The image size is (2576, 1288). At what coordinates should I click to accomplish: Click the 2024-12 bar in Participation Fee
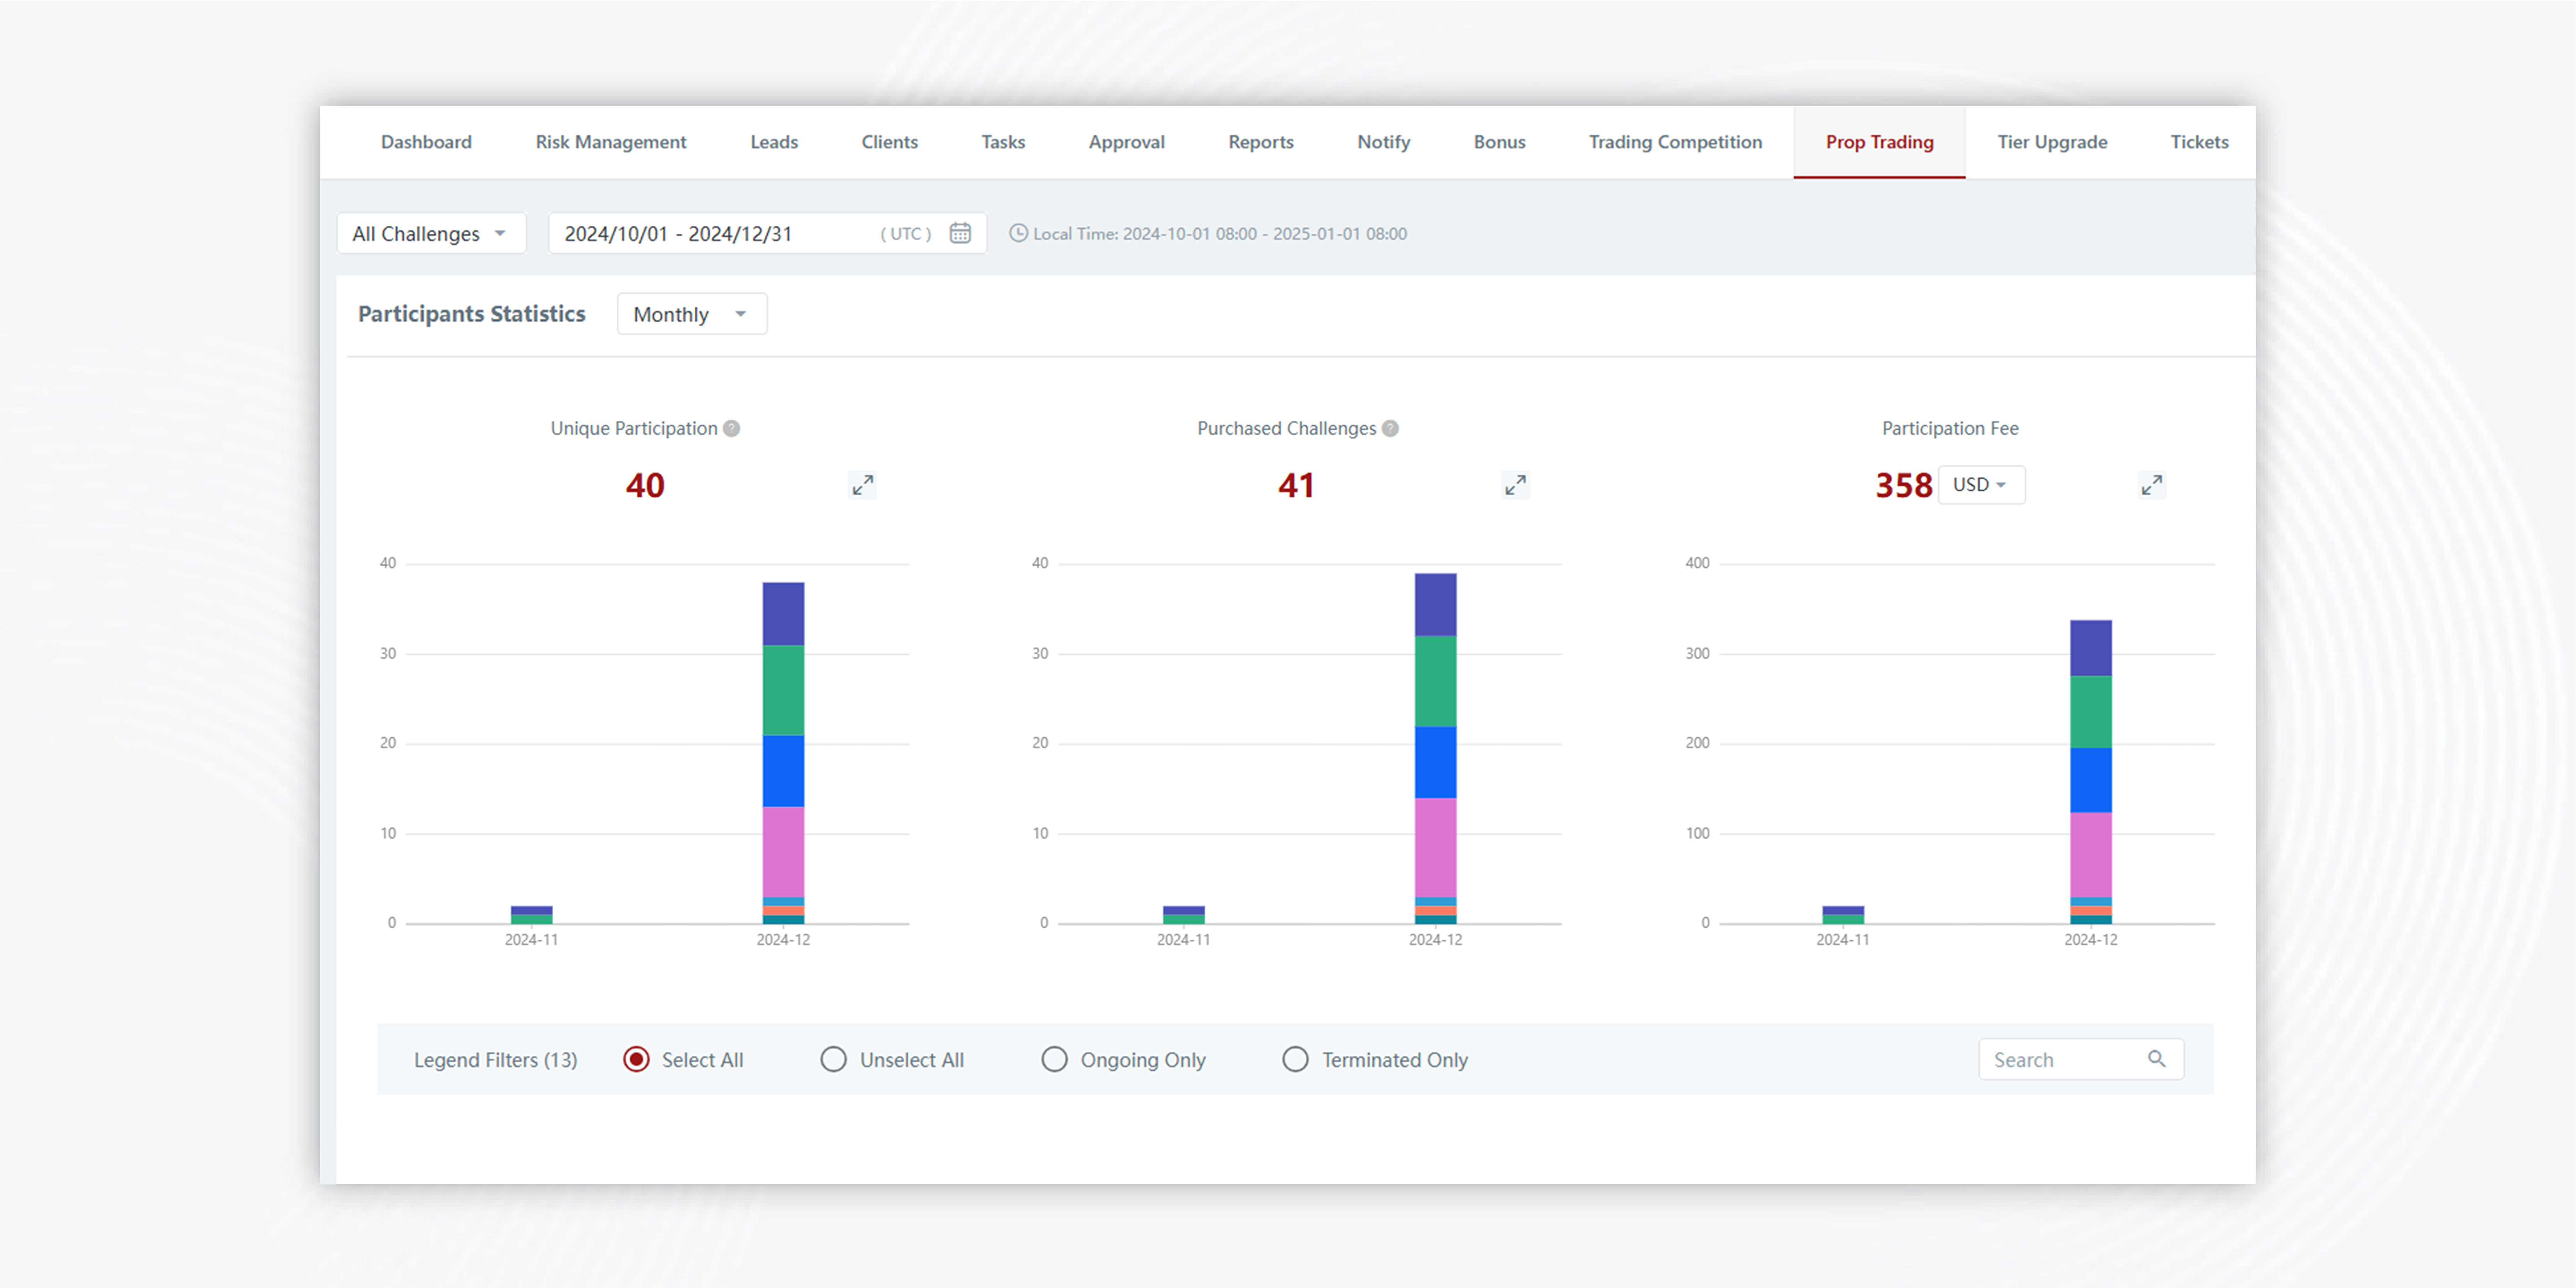2091,772
